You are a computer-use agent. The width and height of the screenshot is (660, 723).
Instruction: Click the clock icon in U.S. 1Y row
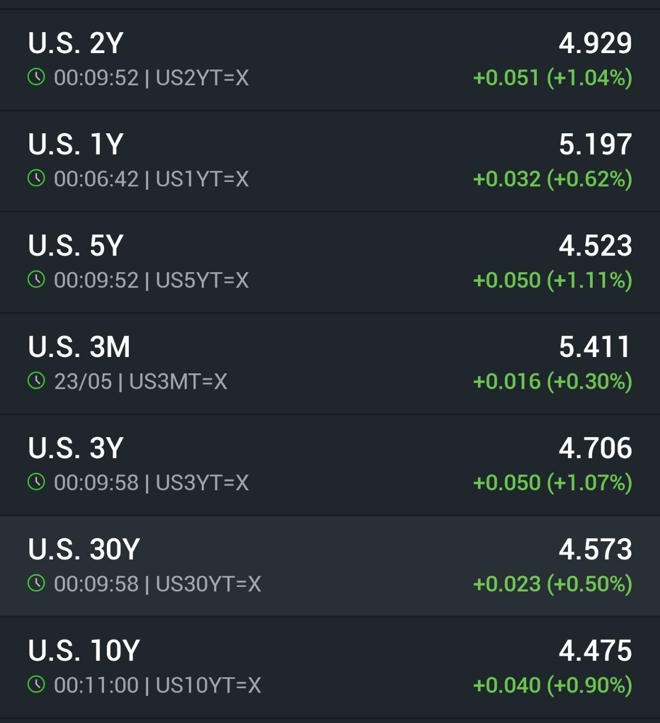click(x=36, y=178)
